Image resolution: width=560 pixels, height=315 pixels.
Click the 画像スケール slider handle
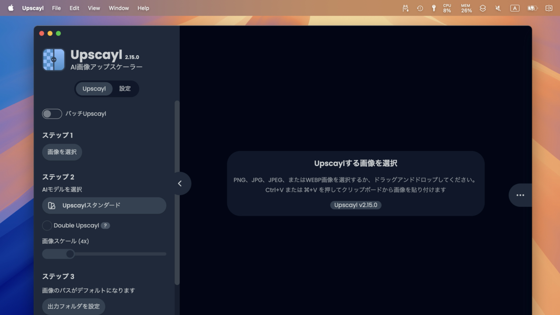tap(70, 254)
